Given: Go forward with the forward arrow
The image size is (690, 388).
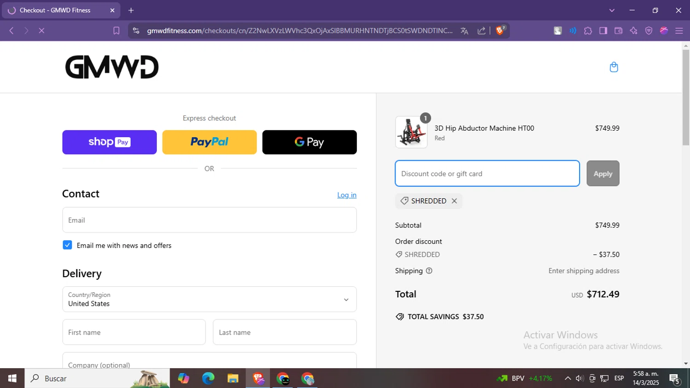Looking at the screenshot, I should 26,31.
